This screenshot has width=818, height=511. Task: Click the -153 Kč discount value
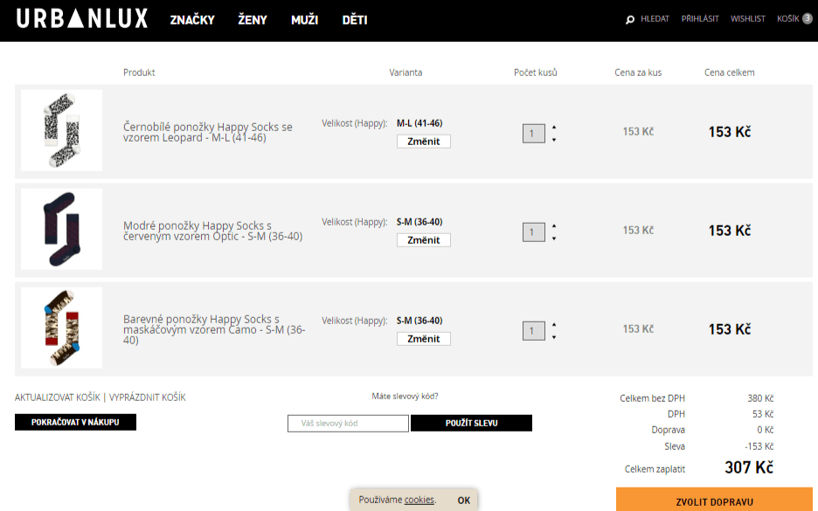coord(759,446)
